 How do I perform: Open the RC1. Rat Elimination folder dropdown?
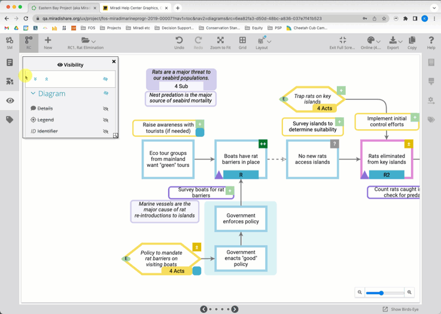tap(88, 41)
